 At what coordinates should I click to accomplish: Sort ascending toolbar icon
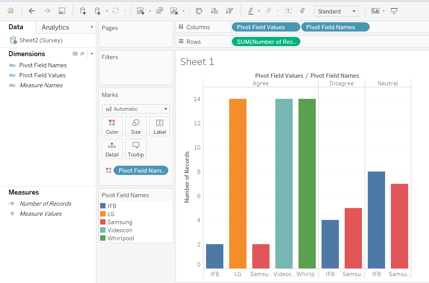214,11
